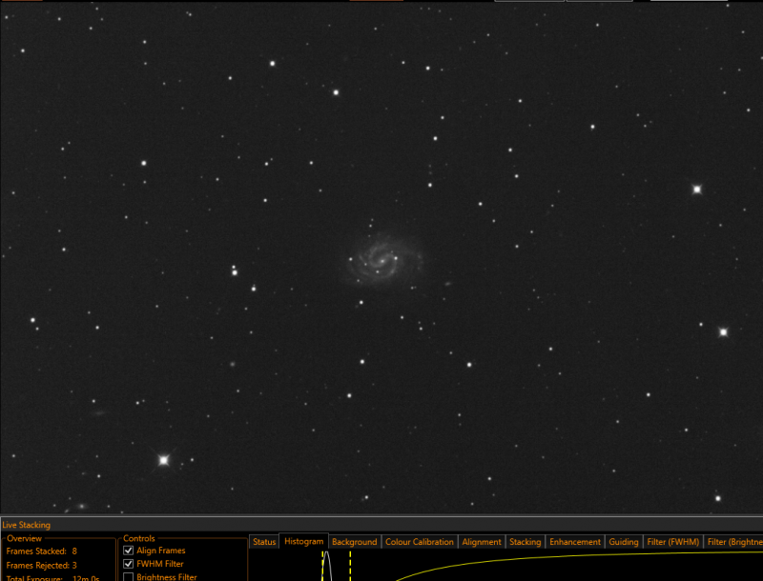Viewport: 763px width, 581px height.
Task: Open the Filter (Brightness) tab
Action: [733, 542]
